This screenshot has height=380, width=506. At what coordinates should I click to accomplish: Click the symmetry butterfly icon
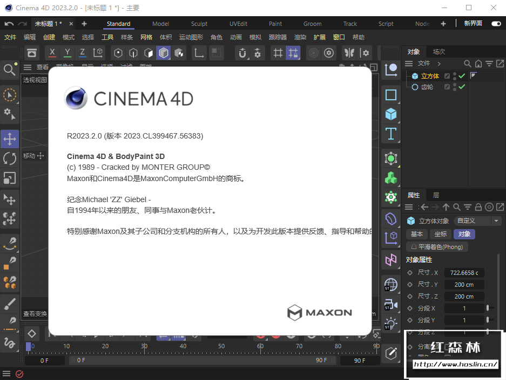point(349,53)
